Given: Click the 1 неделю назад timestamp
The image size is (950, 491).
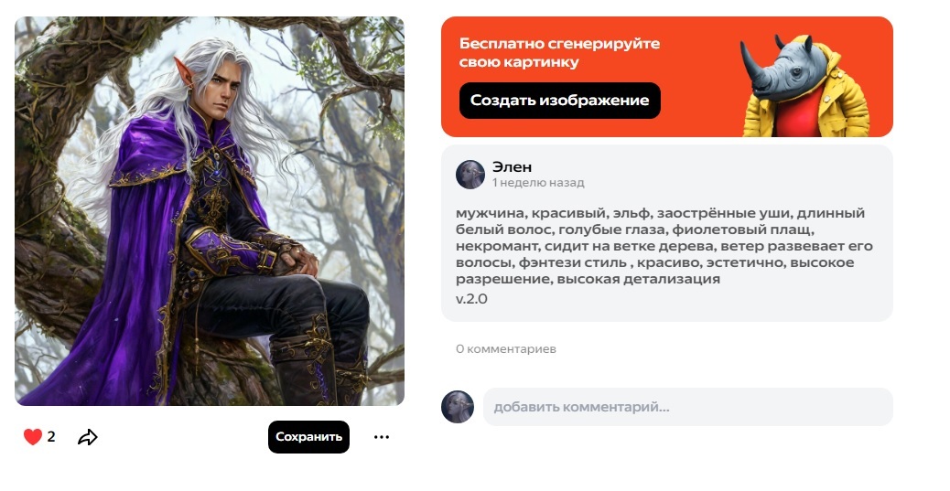Looking at the screenshot, I should coord(538,183).
